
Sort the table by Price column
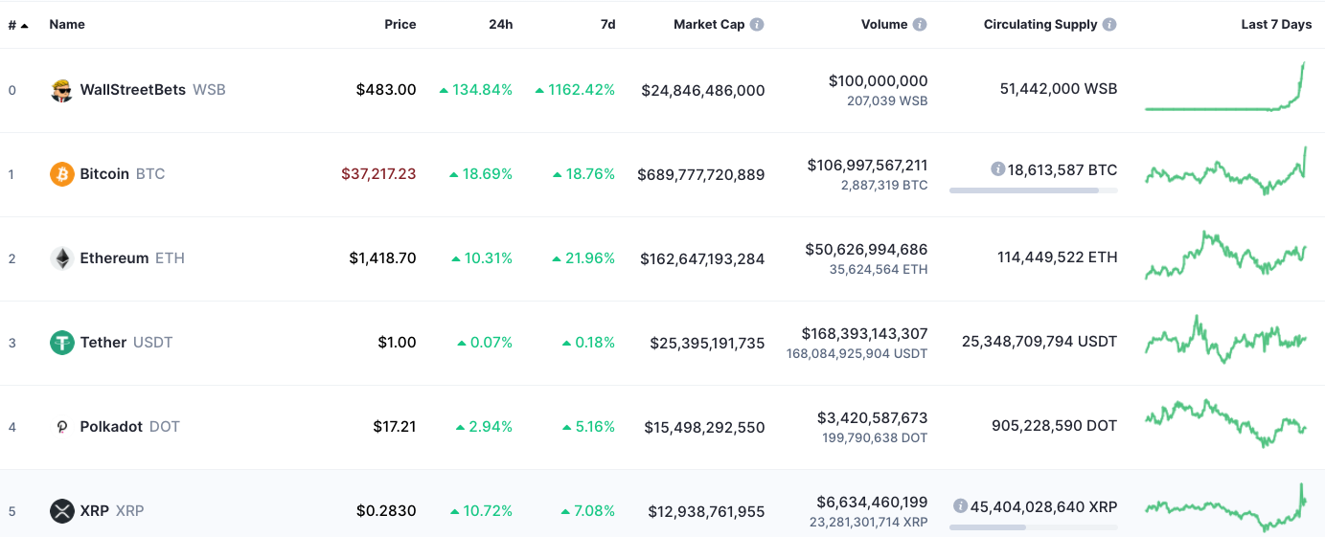pos(400,25)
